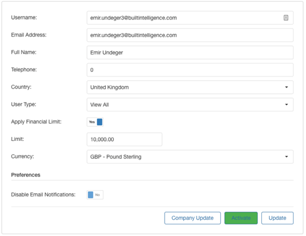This screenshot has height=236, width=306.
Task: Toggle the Apply Financial Limit switch
Action: pos(95,122)
